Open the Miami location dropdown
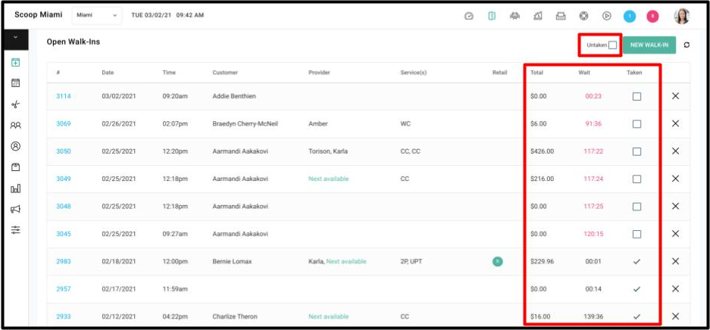This screenshot has width=710, height=330. (x=96, y=15)
